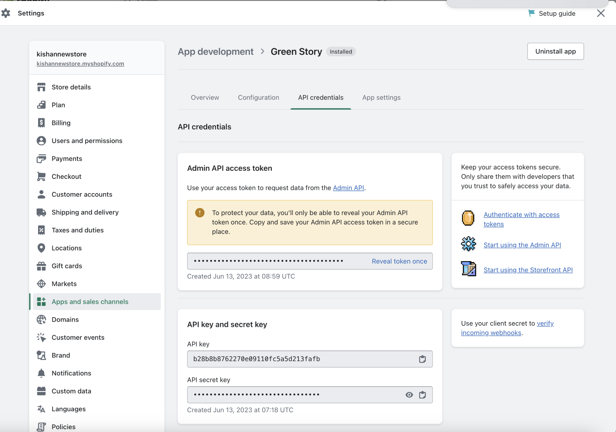Copy the API key to clipboard
The height and width of the screenshot is (432, 616).
[x=422, y=359]
